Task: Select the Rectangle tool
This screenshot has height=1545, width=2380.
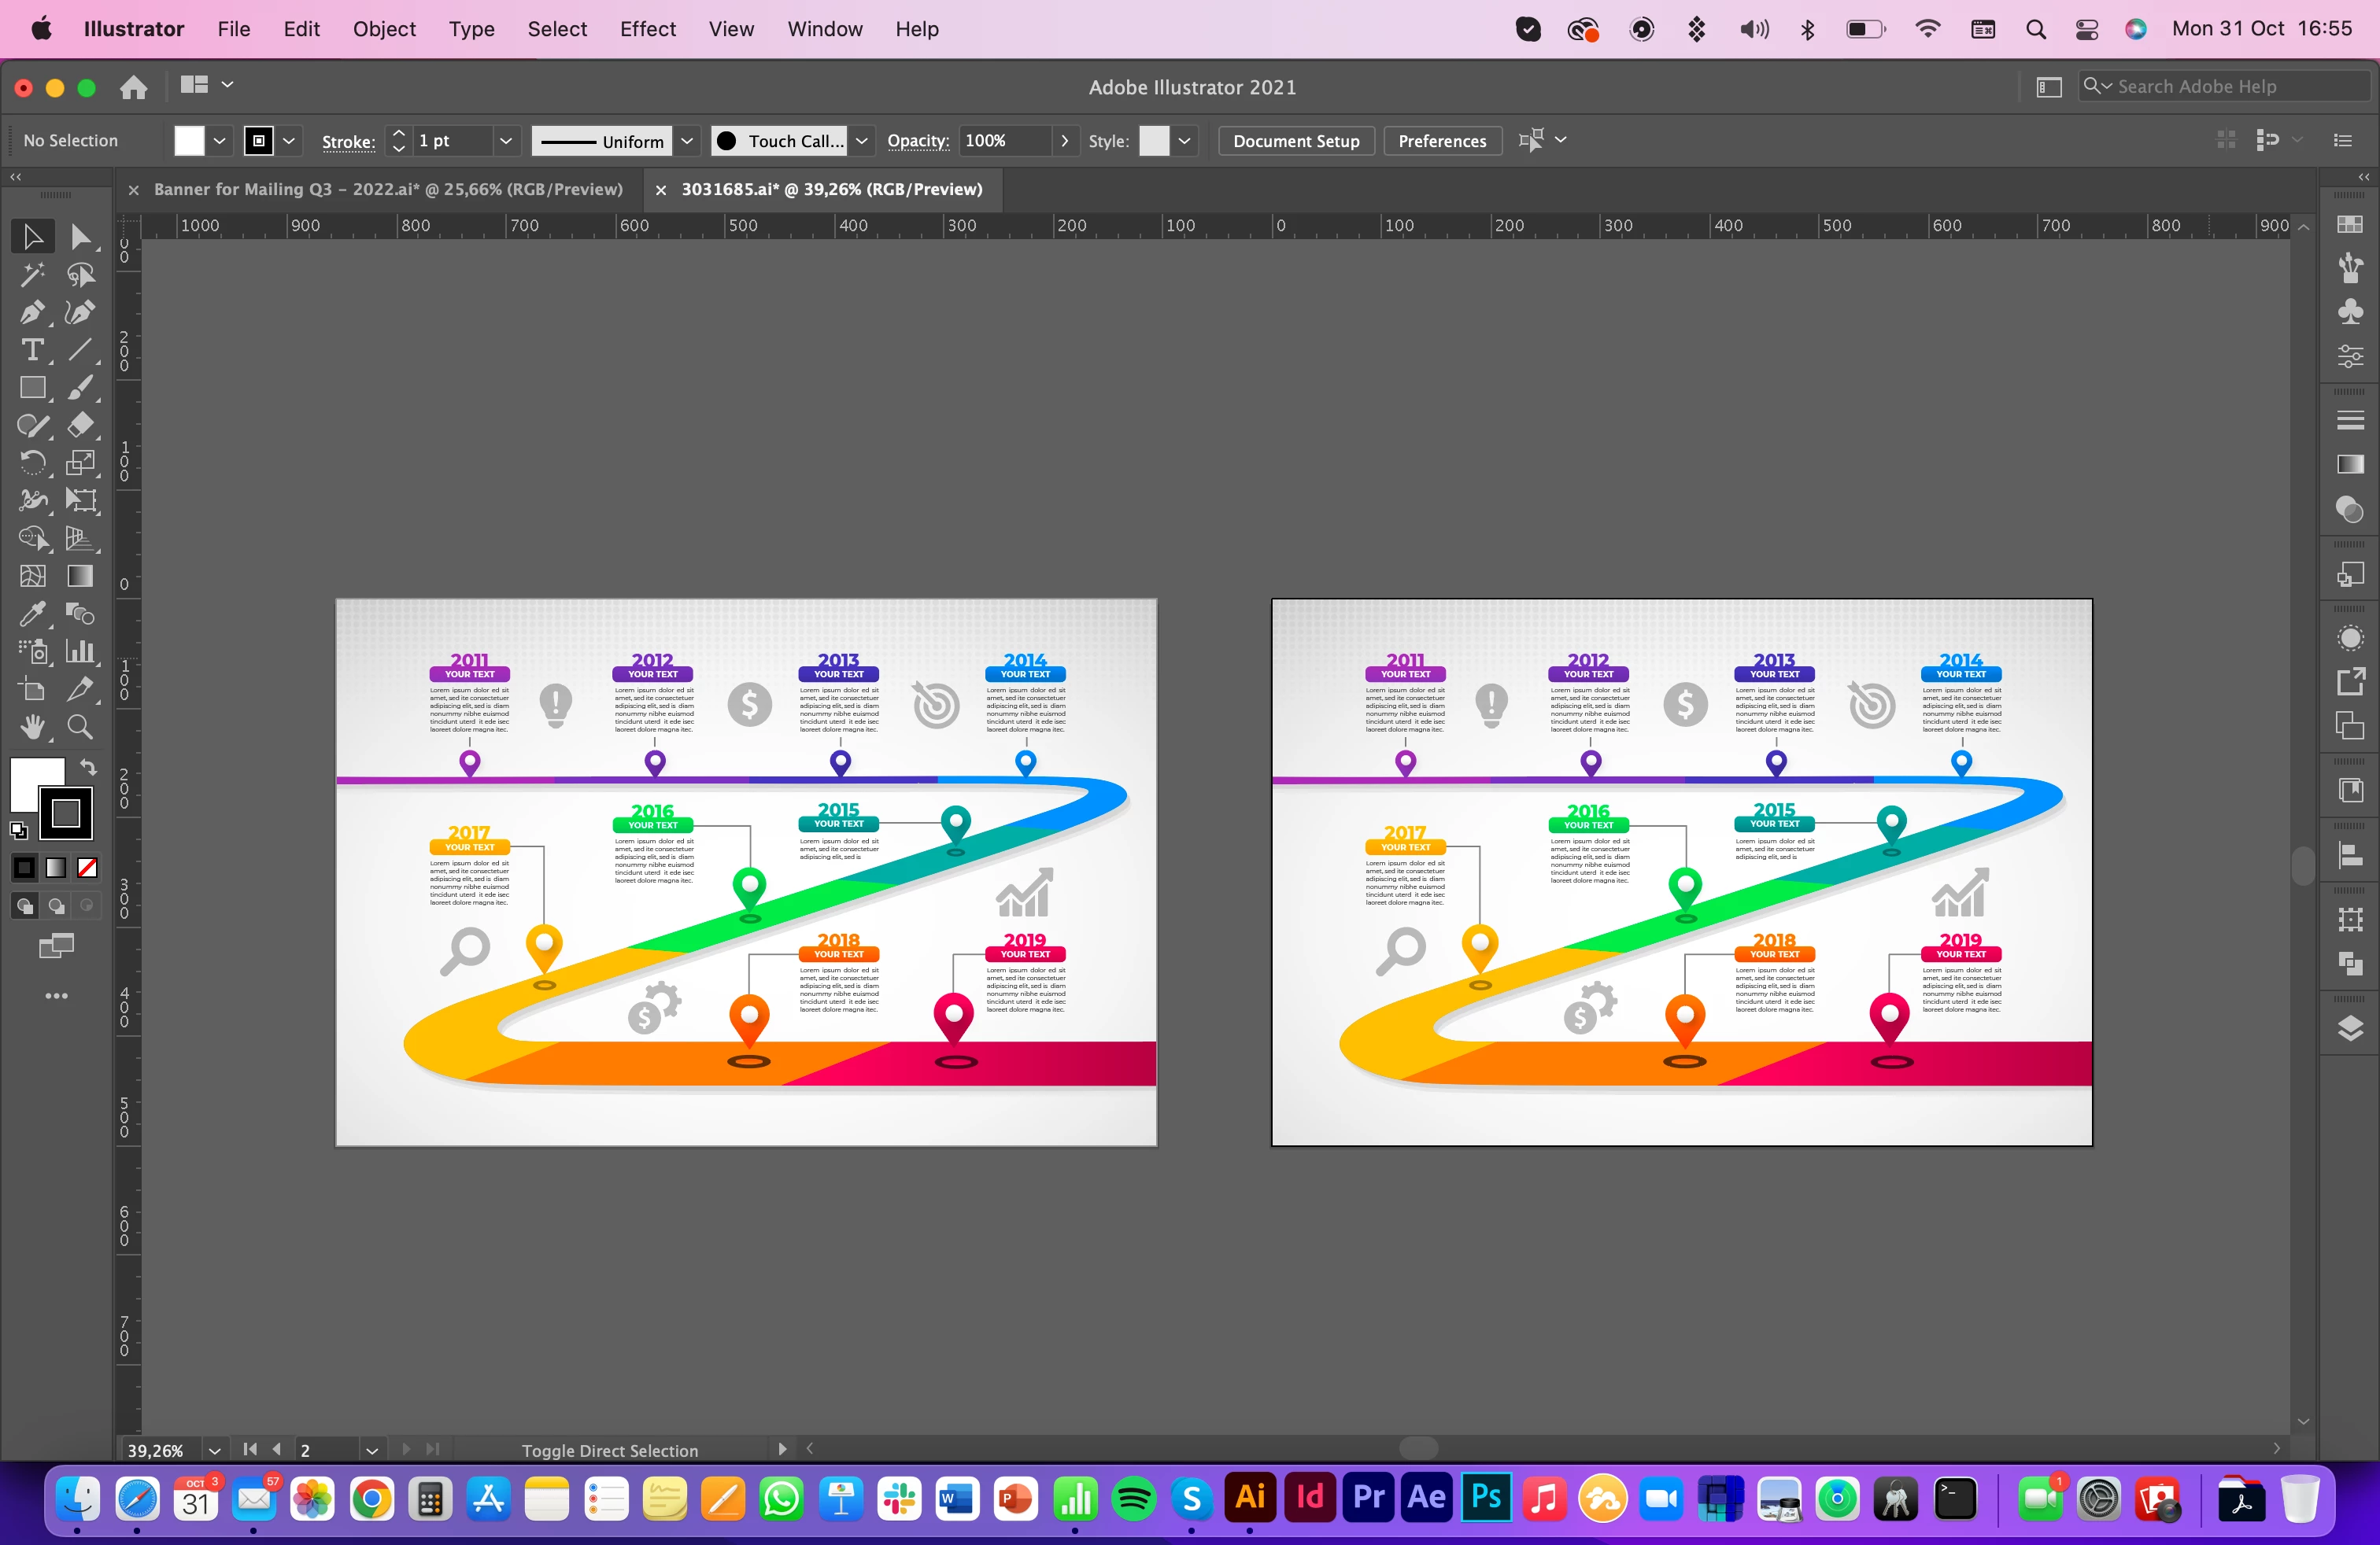Action: click(32, 388)
